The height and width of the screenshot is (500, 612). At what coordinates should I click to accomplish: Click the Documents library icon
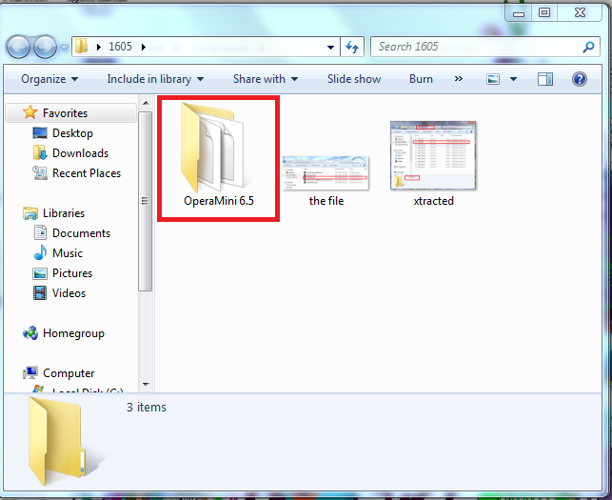[x=40, y=232]
